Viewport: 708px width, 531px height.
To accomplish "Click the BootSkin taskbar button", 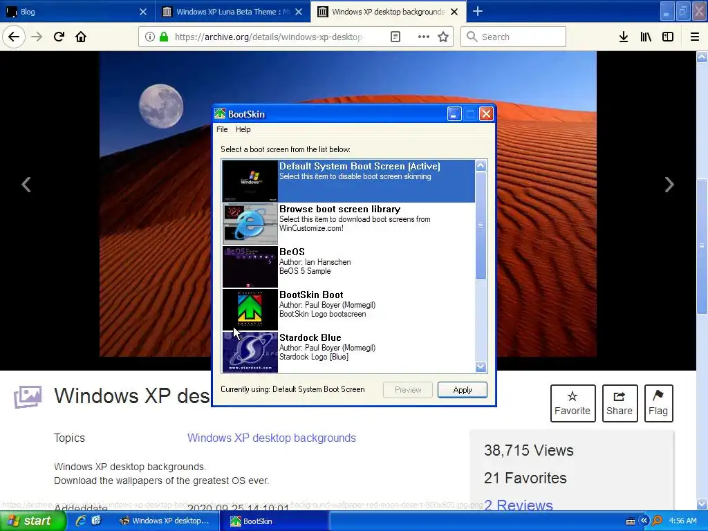I will pyautogui.click(x=275, y=521).
